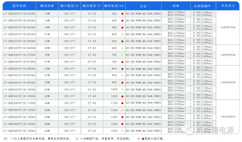
Task: Click model name LF-GDE042YF(S)1000U
Action: click(x=19, y=89)
